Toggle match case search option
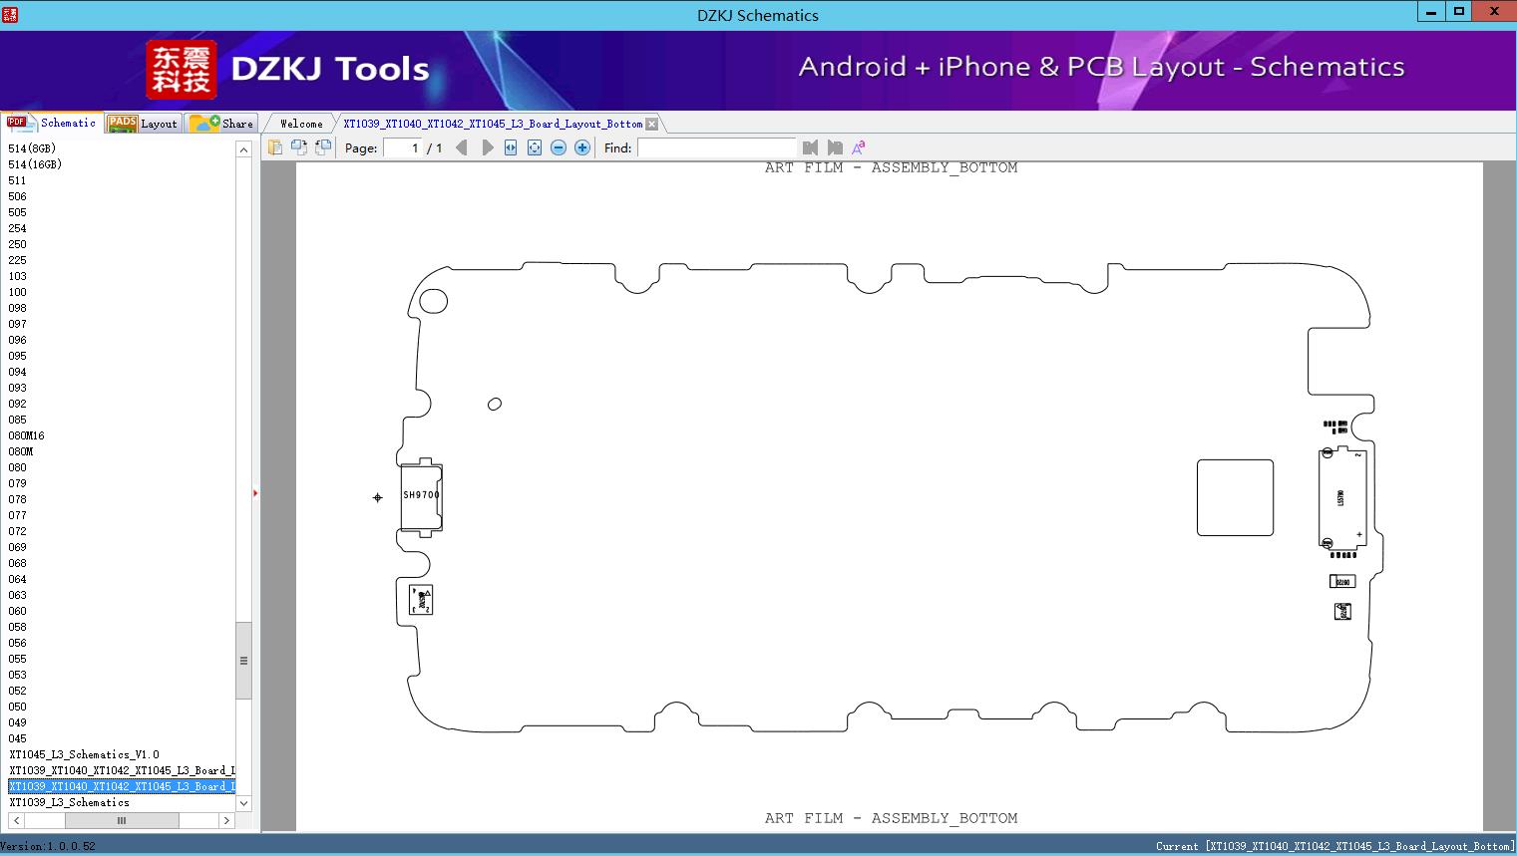1517x856 pixels. point(859,147)
